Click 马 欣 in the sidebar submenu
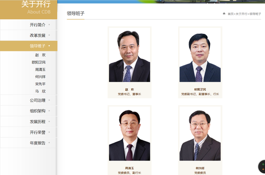The height and width of the screenshot is (175, 265). [x=40, y=91]
